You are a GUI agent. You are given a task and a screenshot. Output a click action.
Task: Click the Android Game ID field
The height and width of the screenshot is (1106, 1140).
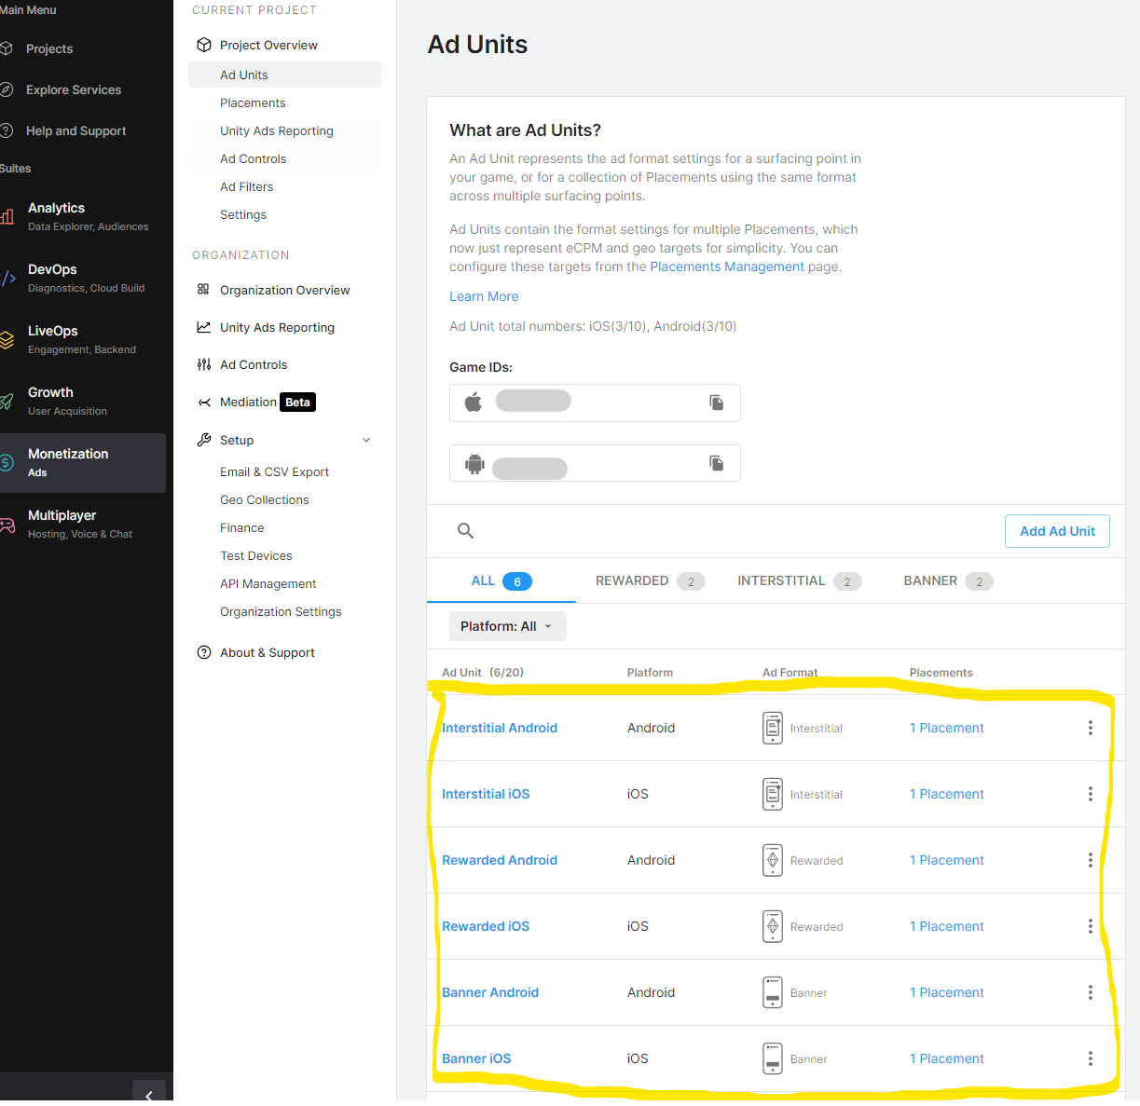pyautogui.click(x=595, y=463)
